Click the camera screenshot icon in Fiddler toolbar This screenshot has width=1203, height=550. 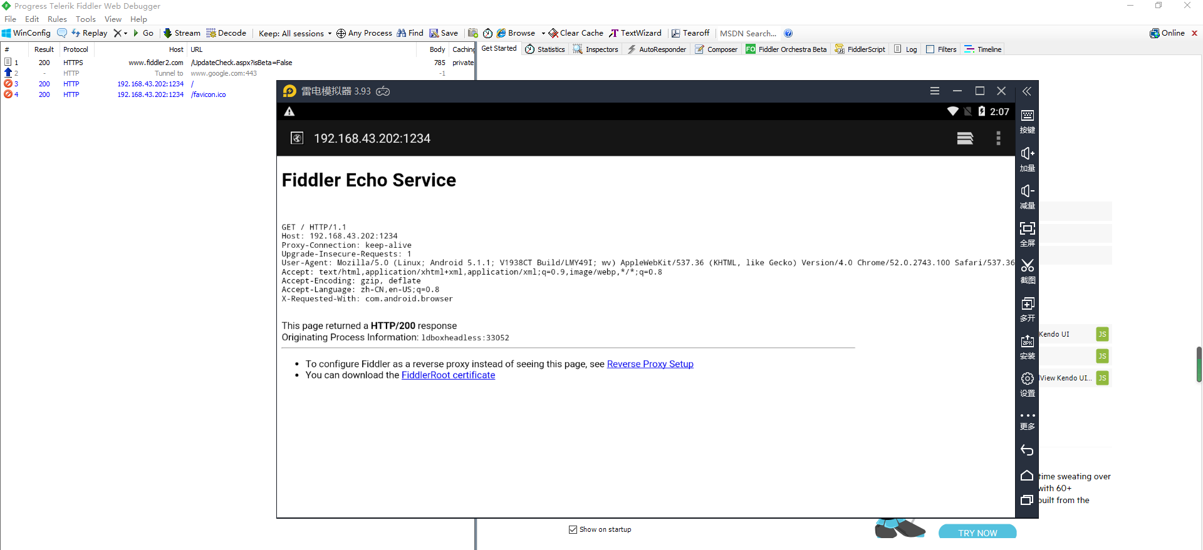473,33
